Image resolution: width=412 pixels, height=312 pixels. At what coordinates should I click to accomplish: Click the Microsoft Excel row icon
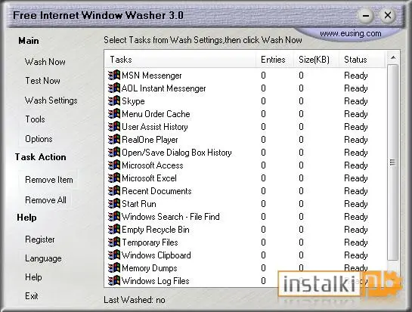pos(114,178)
